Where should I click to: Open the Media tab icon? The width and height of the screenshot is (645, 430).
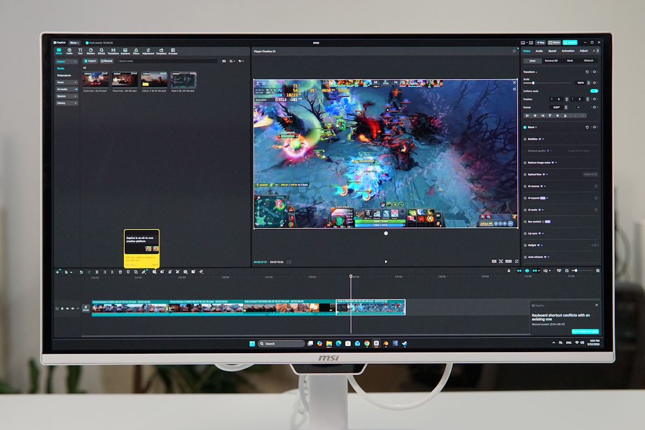tap(59, 50)
